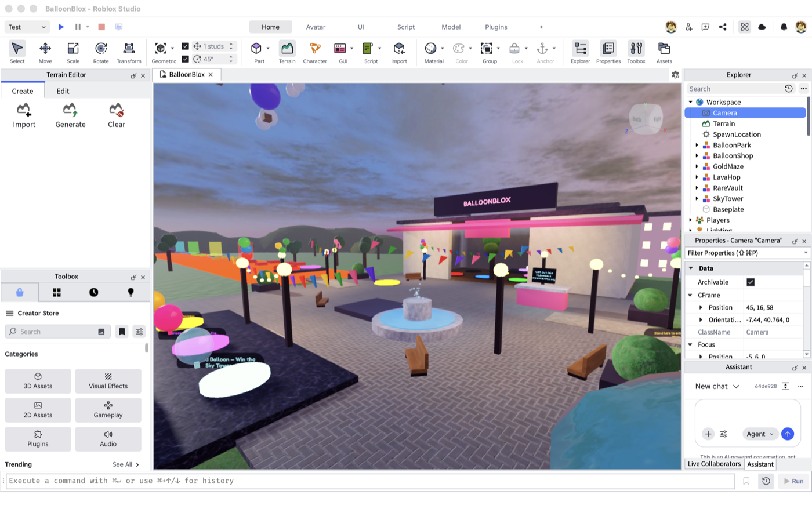Expand the Position property row
Viewport: 812px width, 509px height.
[x=701, y=308]
